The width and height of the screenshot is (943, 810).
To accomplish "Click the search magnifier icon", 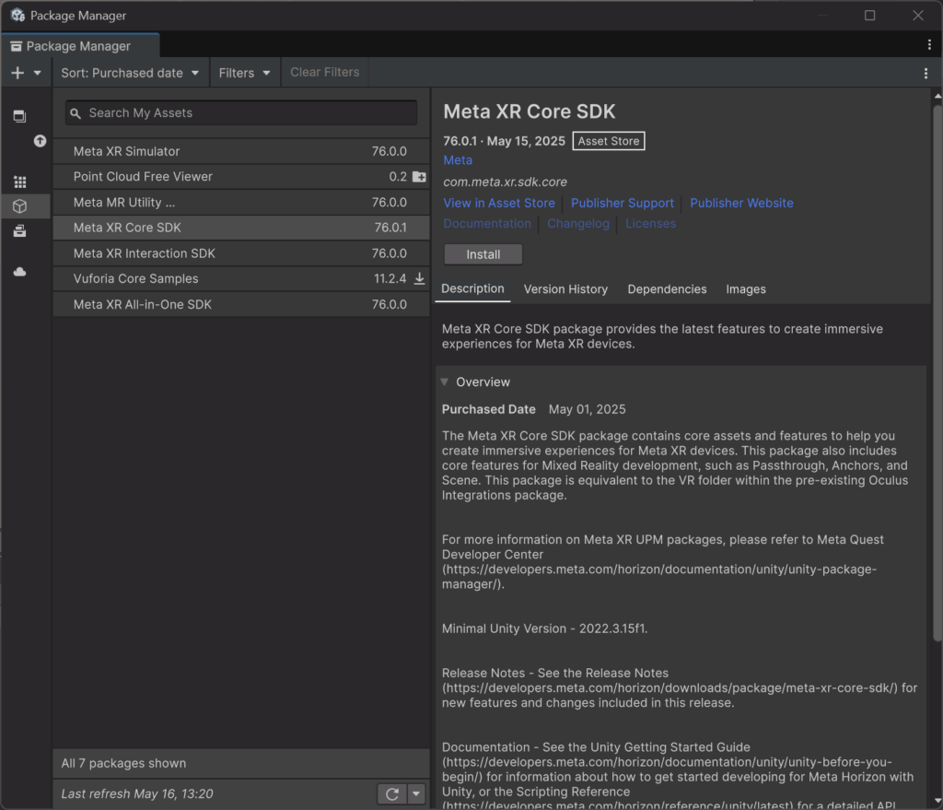I will (x=76, y=113).
